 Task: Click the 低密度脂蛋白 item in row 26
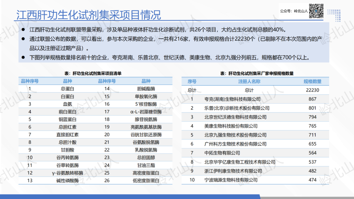(146, 180)
